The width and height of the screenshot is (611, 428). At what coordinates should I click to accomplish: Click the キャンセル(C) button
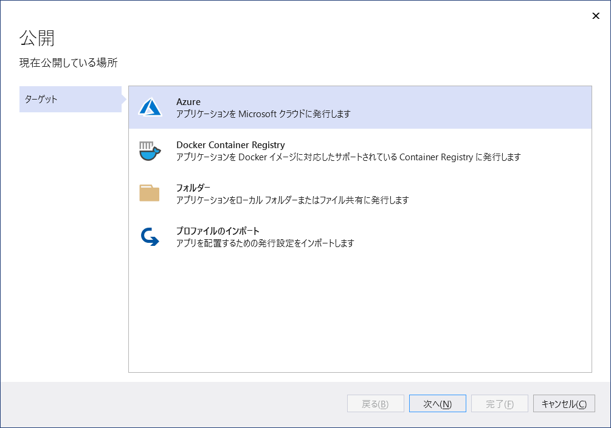coord(564,404)
